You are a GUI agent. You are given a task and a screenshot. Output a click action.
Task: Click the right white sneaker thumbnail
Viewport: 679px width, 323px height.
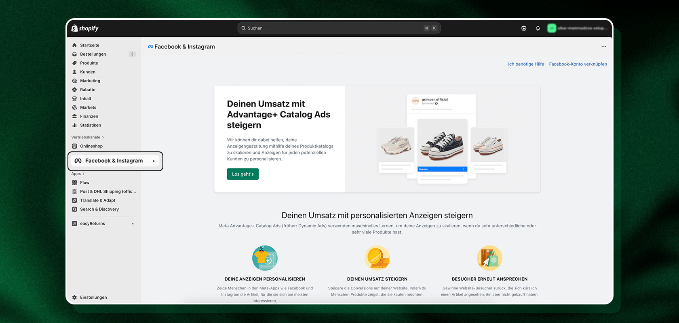[489, 145]
